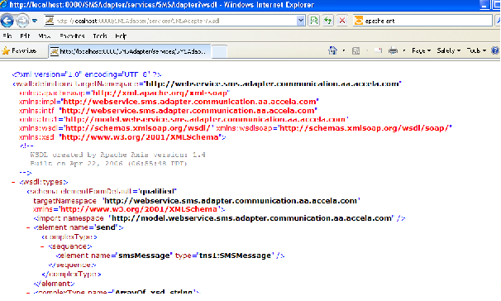
Task: Click the search box containing apache ant
Action: tap(422, 21)
